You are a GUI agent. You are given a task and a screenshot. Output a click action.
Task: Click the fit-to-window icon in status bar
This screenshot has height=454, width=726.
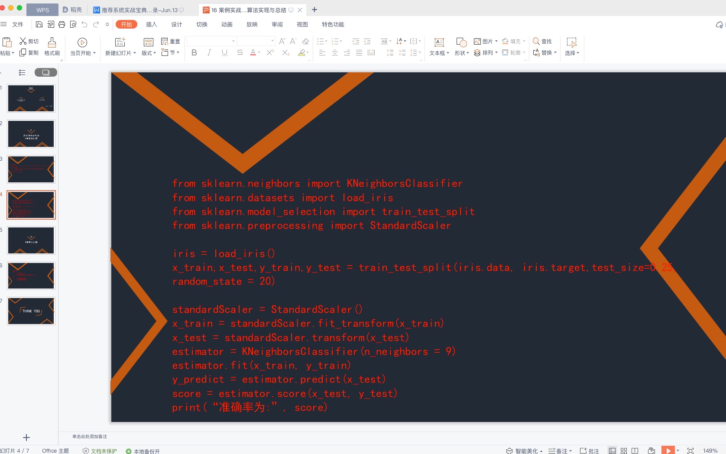690,451
